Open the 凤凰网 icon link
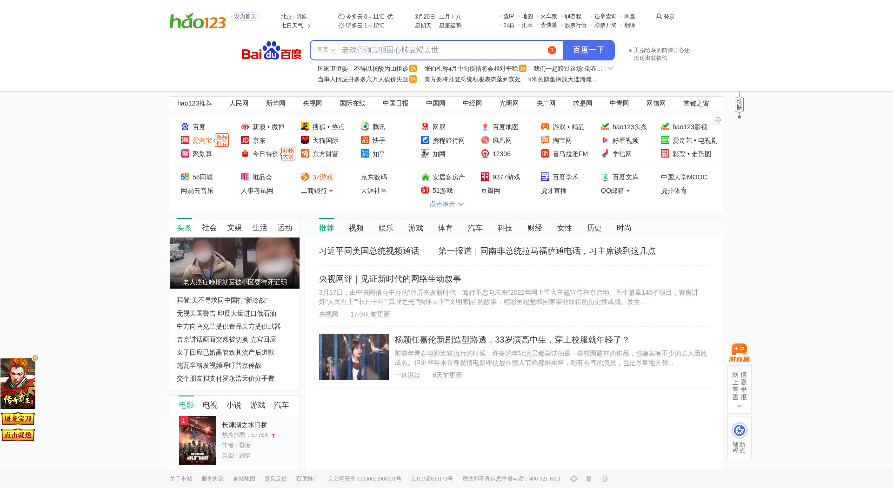The image size is (893, 488). (485, 140)
